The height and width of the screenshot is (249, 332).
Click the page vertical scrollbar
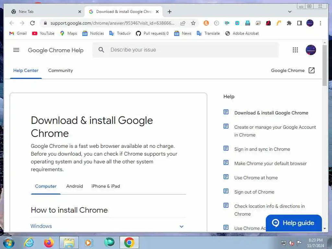(325, 65)
